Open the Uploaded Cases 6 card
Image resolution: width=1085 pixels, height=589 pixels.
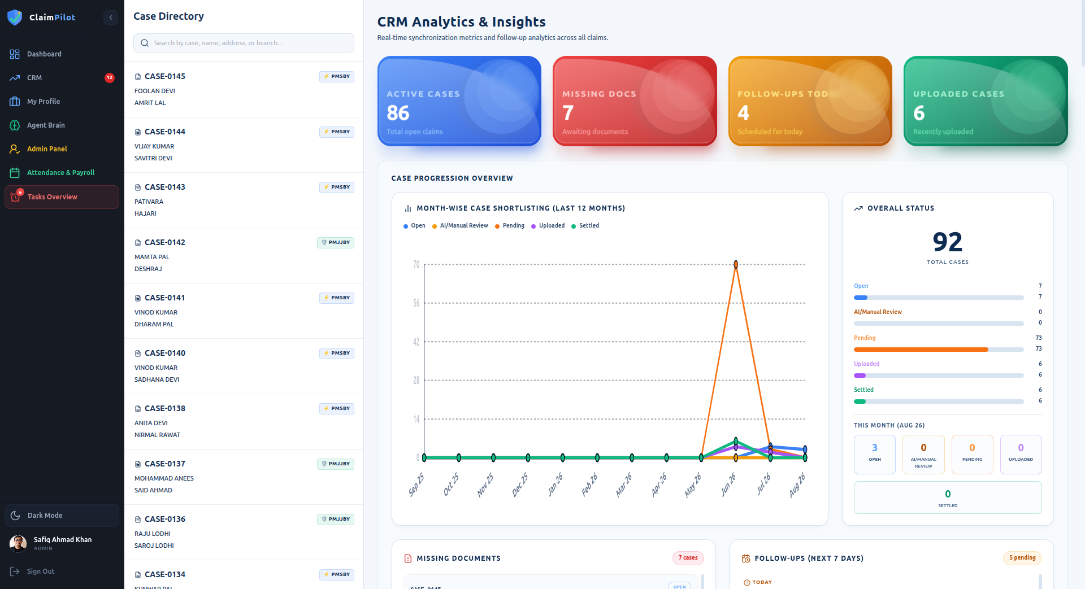[x=986, y=101]
